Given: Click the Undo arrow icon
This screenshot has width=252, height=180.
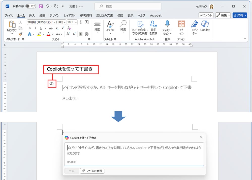Looking at the screenshot, I should [x=47, y=6].
